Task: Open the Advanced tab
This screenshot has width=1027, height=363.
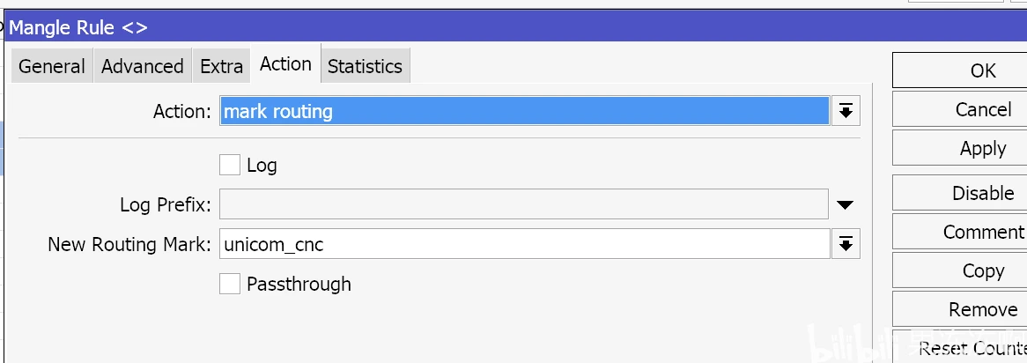Action: (x=142, y=67)
